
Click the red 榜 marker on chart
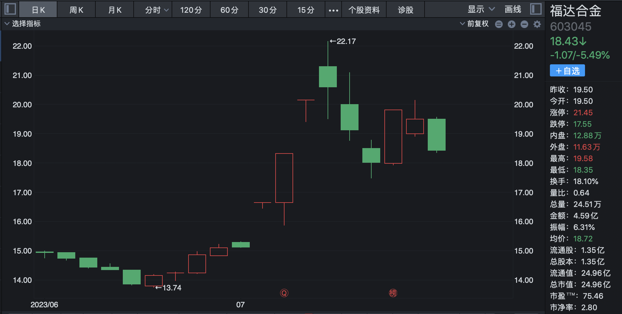click(x=393, y=293)
